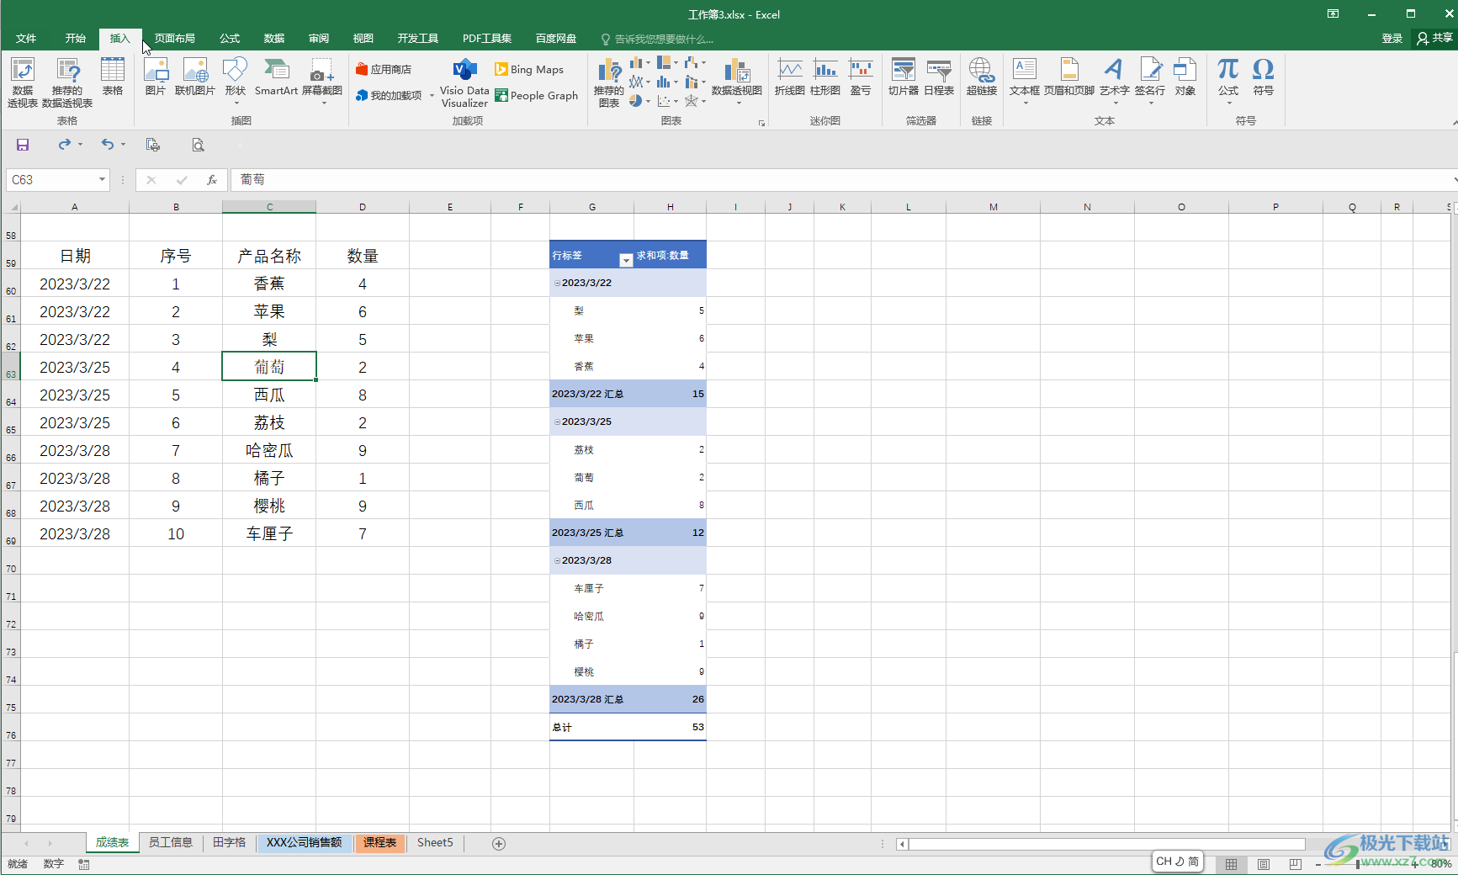Open the Sheet5 sheet tab

pyautogui.click(x=435, y=842)
